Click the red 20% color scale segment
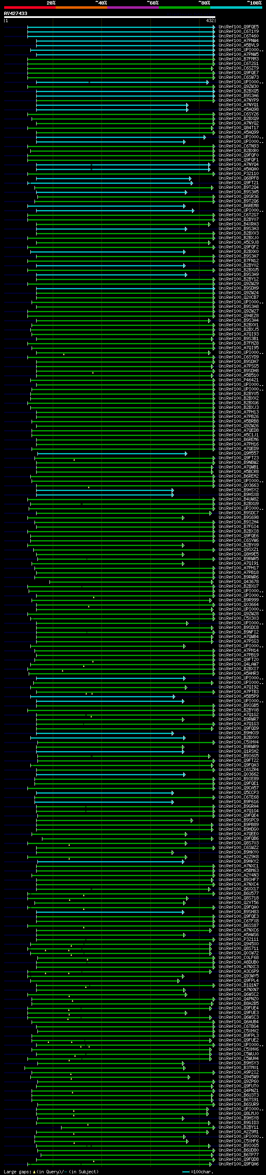The width and height of the screenshot is (266, 1175). (x=30, y=8)
